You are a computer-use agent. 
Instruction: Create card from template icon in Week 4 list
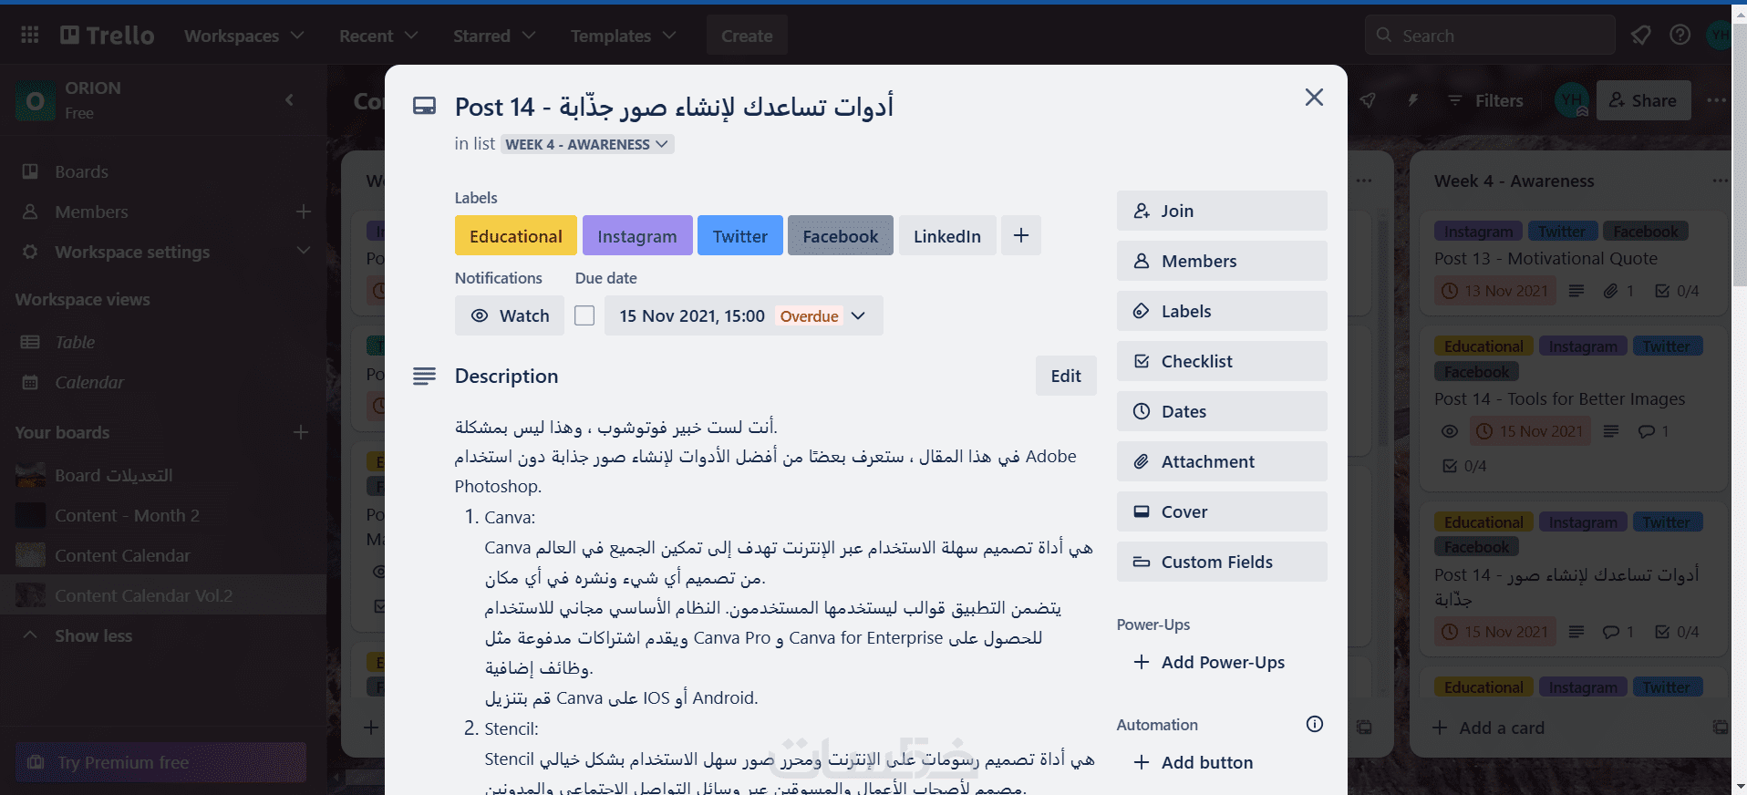click(1720, 728)
